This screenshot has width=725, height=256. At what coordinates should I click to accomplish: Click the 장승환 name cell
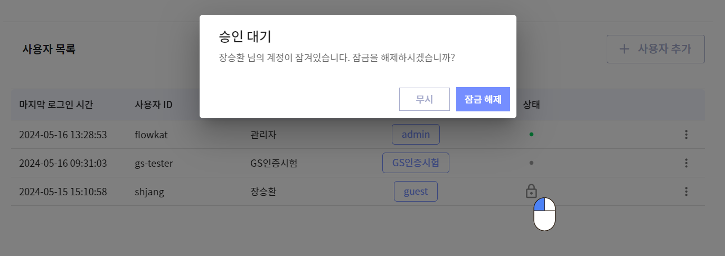(x=263, y=192)
